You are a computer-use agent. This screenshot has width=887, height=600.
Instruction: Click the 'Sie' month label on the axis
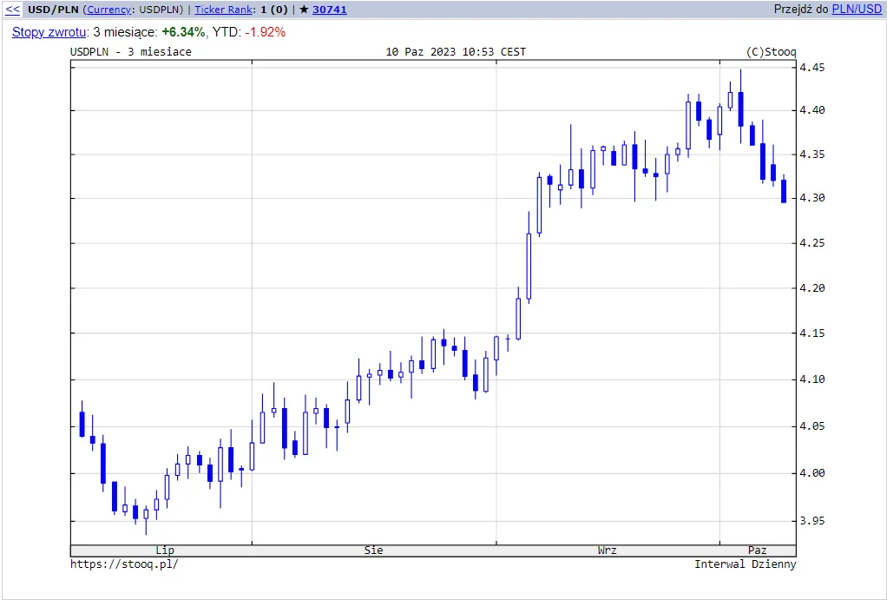coord(373,551)
